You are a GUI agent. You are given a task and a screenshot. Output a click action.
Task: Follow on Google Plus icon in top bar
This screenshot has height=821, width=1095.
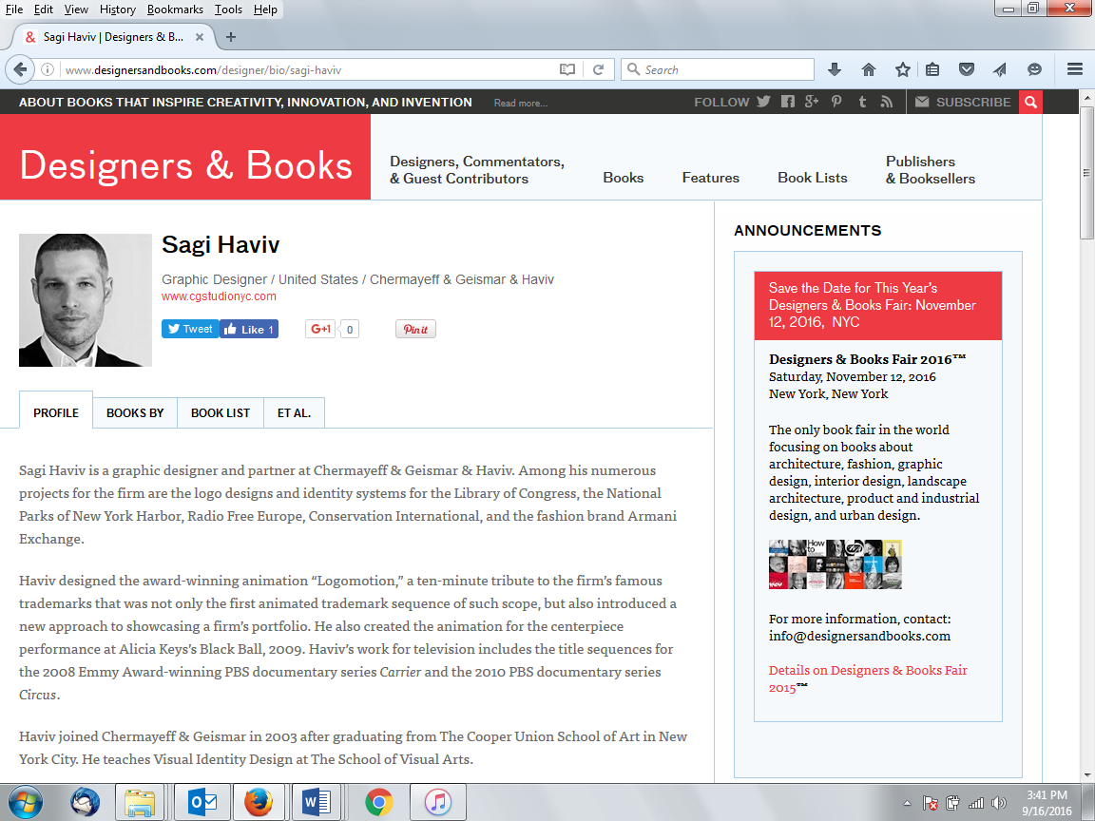(x=811, y=102)
